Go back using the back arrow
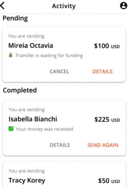This screenshot has width=129, height=187. [x=2, y=5]
